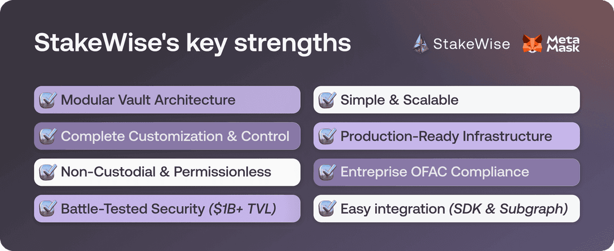Click the checkmark icon for Production-Ready Infrastructure
This screenshot has height=251, width=614.
(327, 137)
